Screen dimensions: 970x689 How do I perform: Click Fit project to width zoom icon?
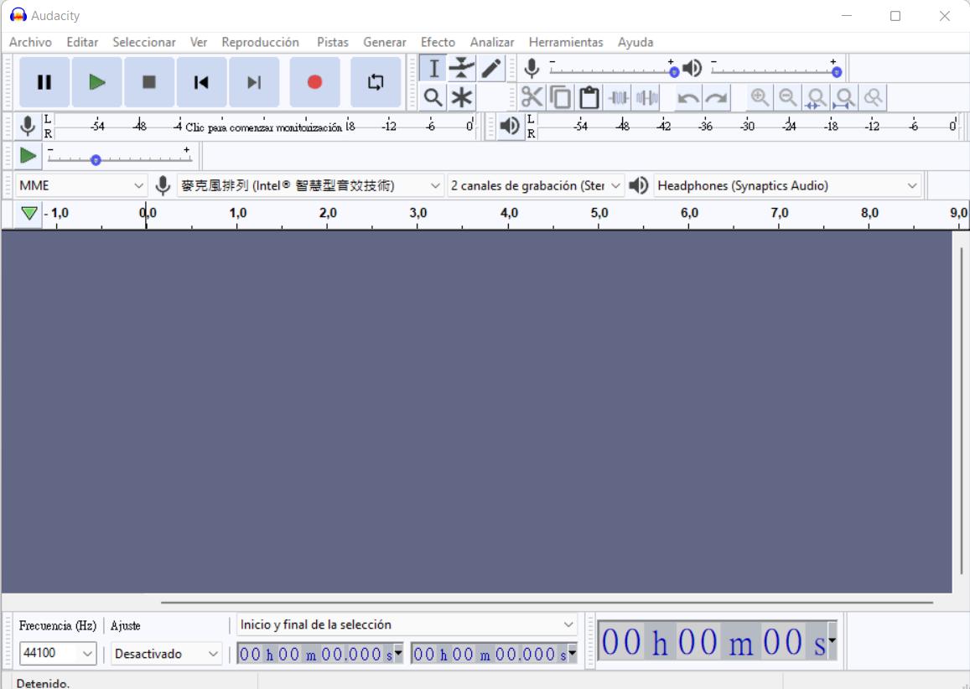845,98
